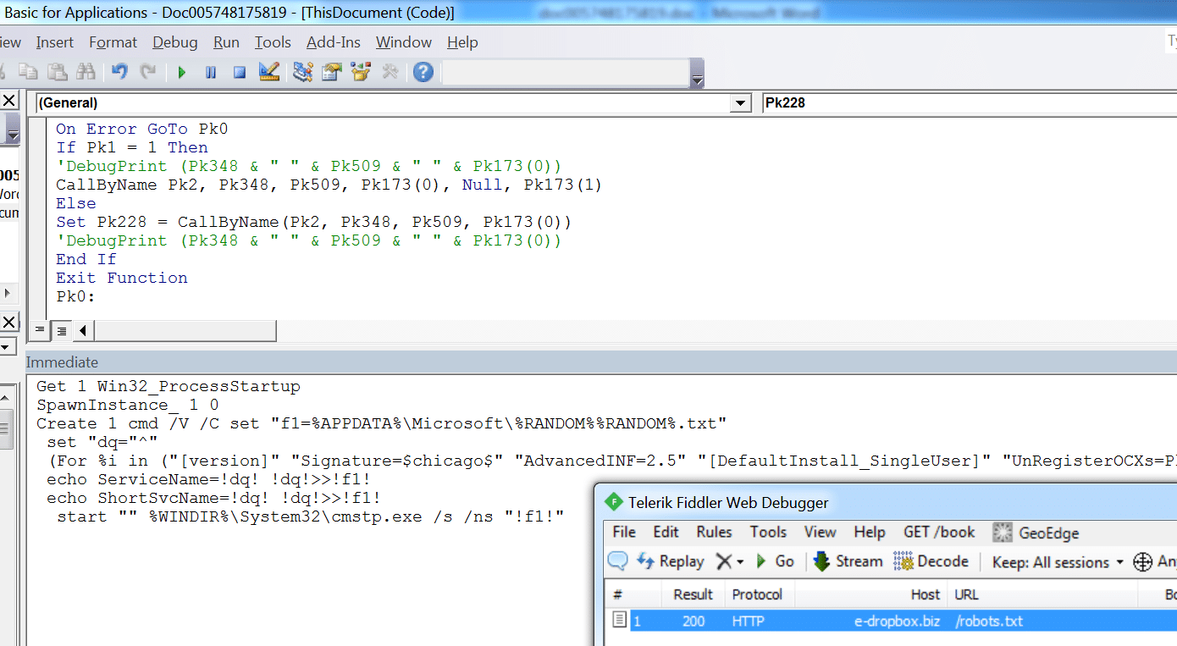
Task: Open Fiddler's Tools menu
Action: point(768,532)
